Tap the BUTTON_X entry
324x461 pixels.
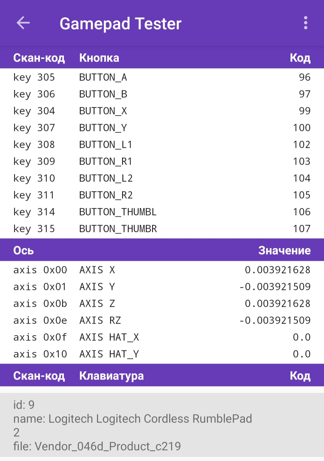pos(162,111)
